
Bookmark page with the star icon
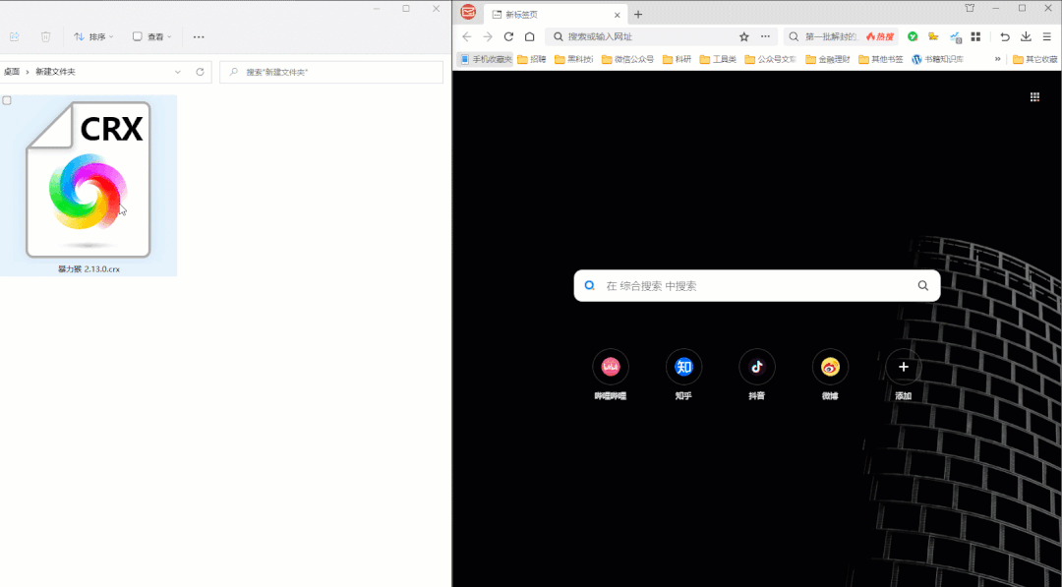744,36
